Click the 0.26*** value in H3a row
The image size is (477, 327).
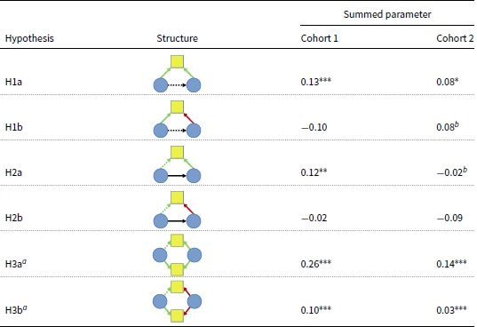point(315,263)
